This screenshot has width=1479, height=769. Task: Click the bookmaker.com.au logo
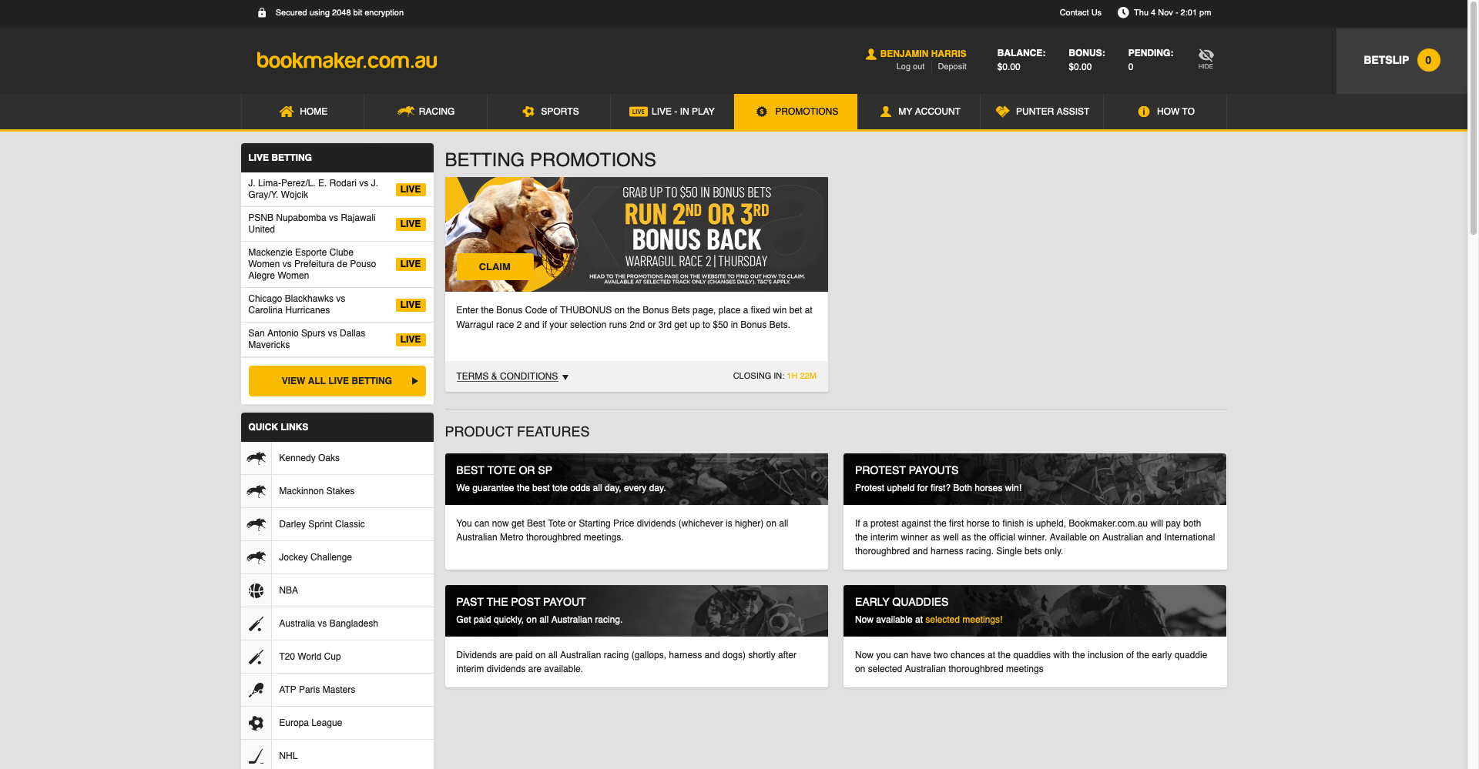pos(347,60)
